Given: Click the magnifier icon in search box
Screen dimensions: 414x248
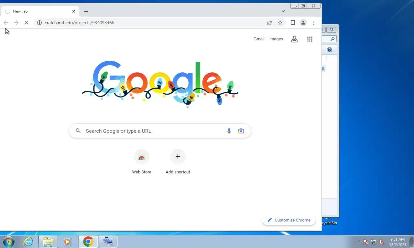Looking at the screenshot, I should (x=78, y=131).
